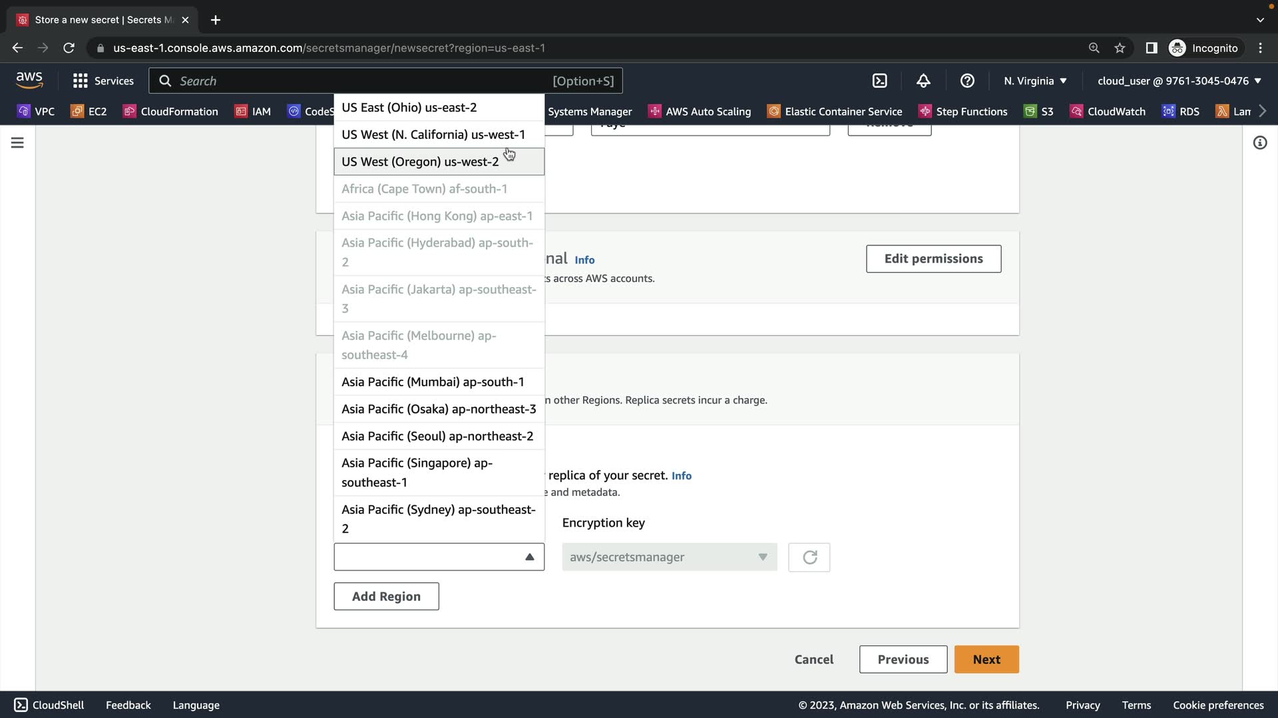
Task: Choose Asia Pacific (Mumbai) ap-south-1
Action: click(433, 382)
